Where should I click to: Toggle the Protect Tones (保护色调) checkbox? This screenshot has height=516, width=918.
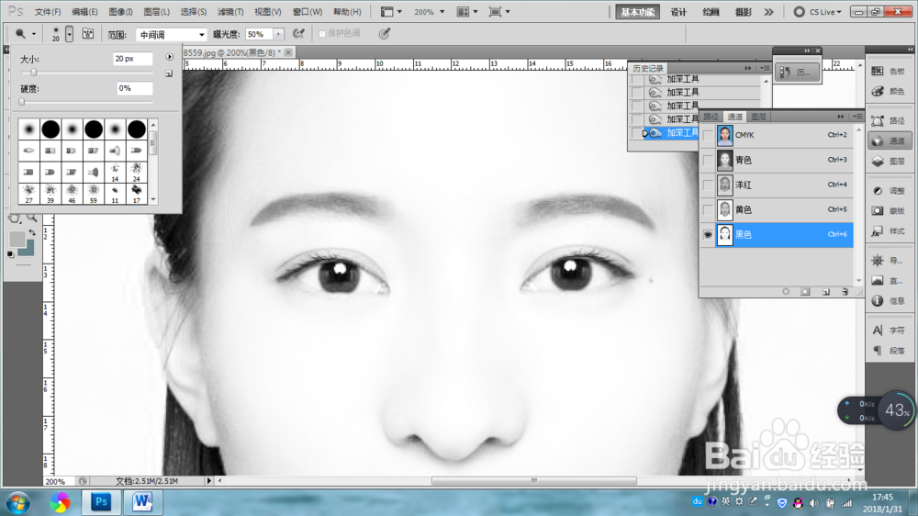point(322,34)
